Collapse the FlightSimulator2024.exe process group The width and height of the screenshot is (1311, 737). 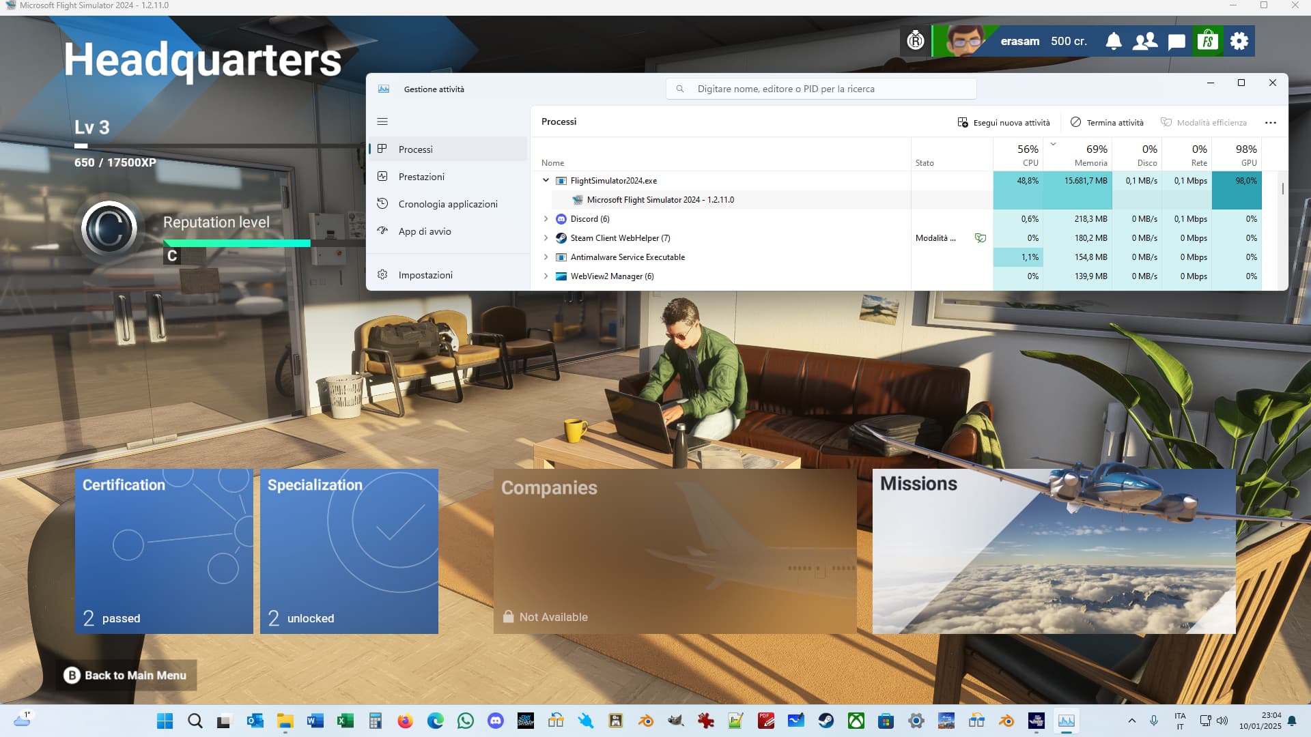click(x=546, y=181)
